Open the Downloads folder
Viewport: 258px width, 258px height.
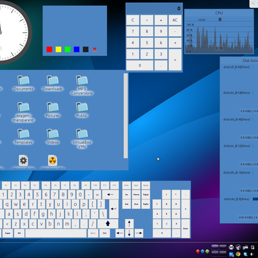pyautogui.click(x=52, y=83)
